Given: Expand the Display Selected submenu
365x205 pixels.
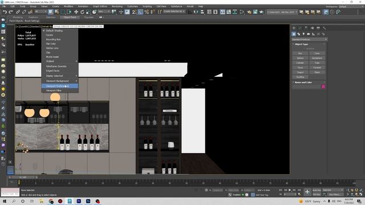Looking at the screenshot, I should point(60,76).
